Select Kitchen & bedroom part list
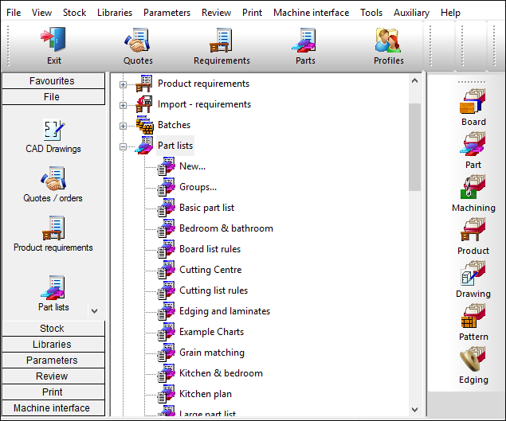The width and height of the screenshot is (506, 421). point(221,373)
